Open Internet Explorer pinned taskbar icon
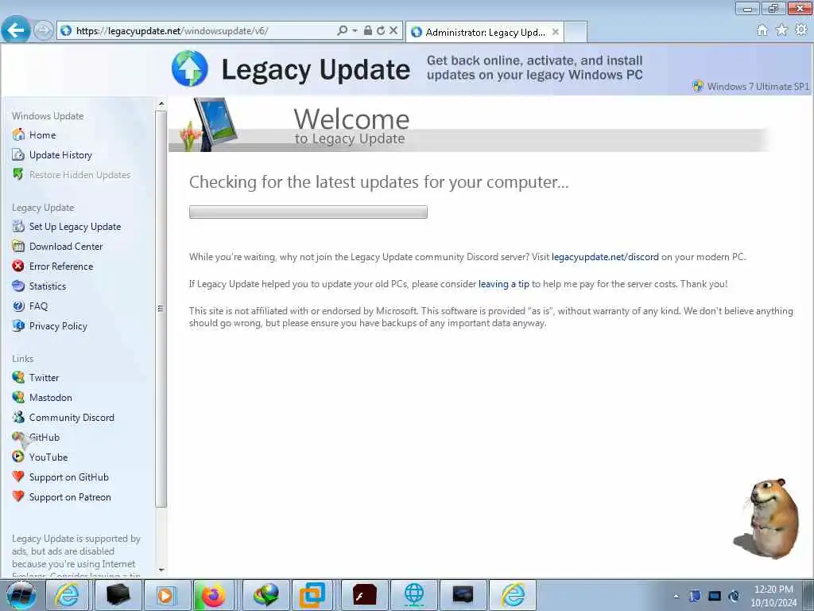This screenshot has height=611, width=814. (68, 595)
